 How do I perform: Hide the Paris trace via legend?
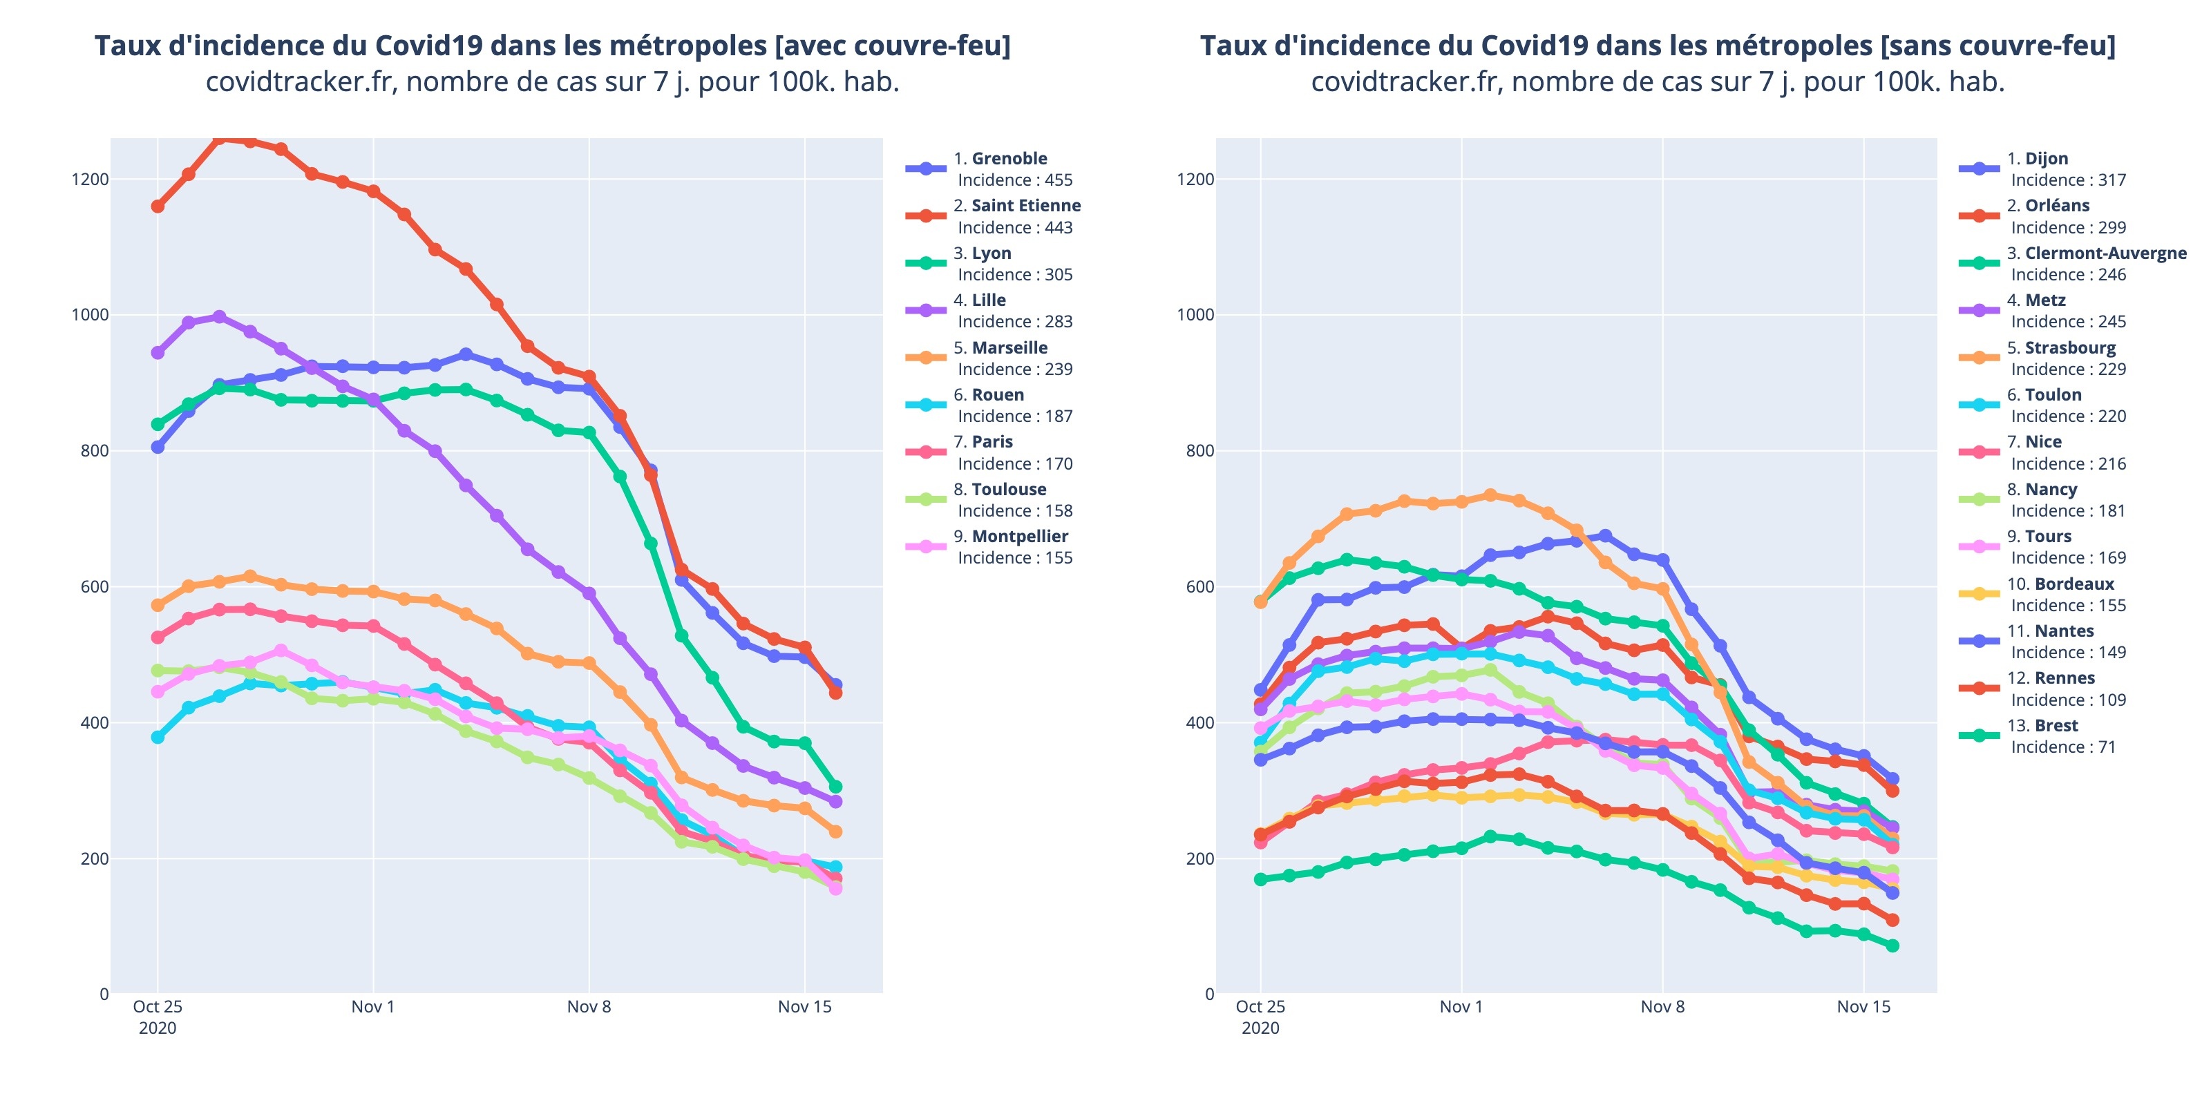pos(991,443)
